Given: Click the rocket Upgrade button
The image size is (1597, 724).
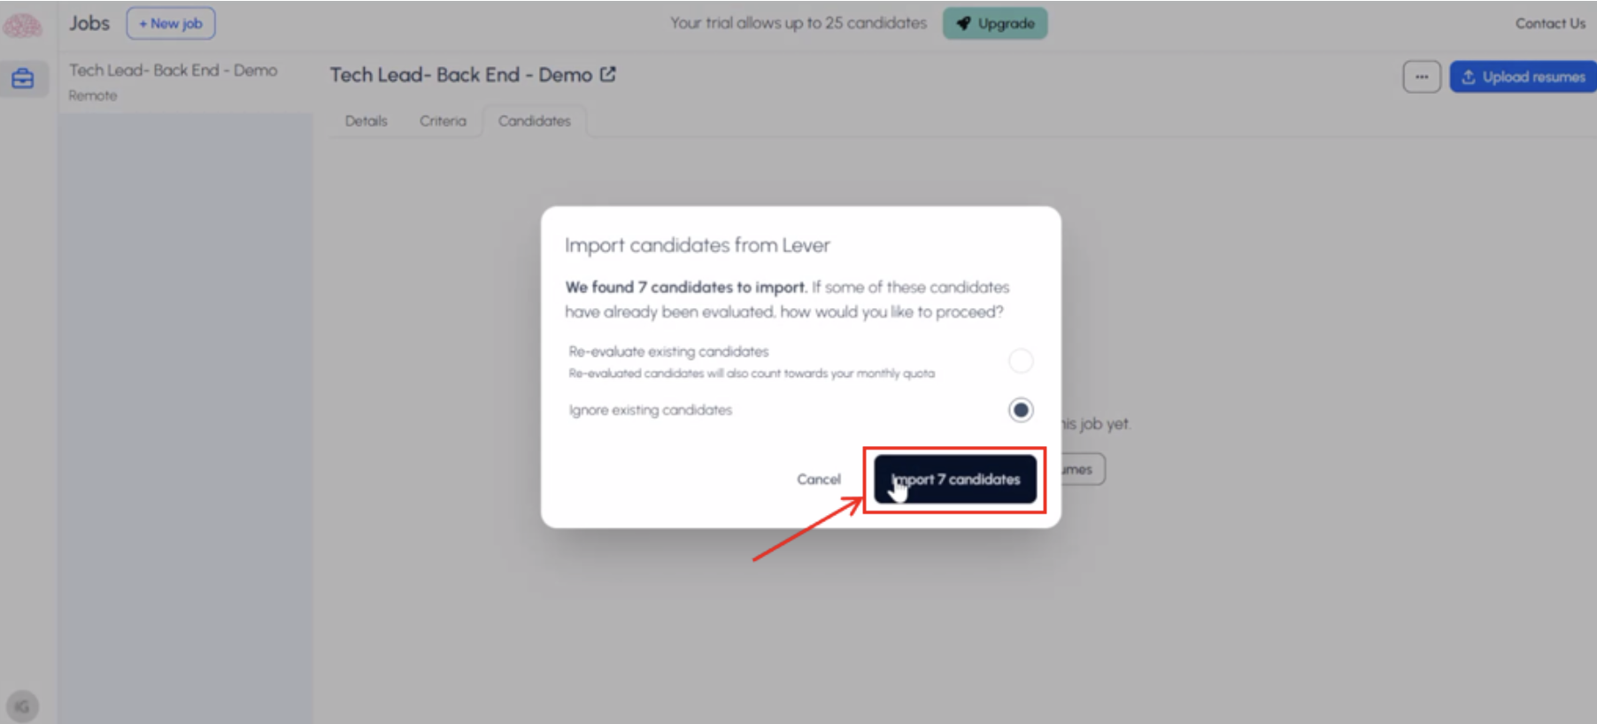Looking at the screenshot, I should coord(995,24).
